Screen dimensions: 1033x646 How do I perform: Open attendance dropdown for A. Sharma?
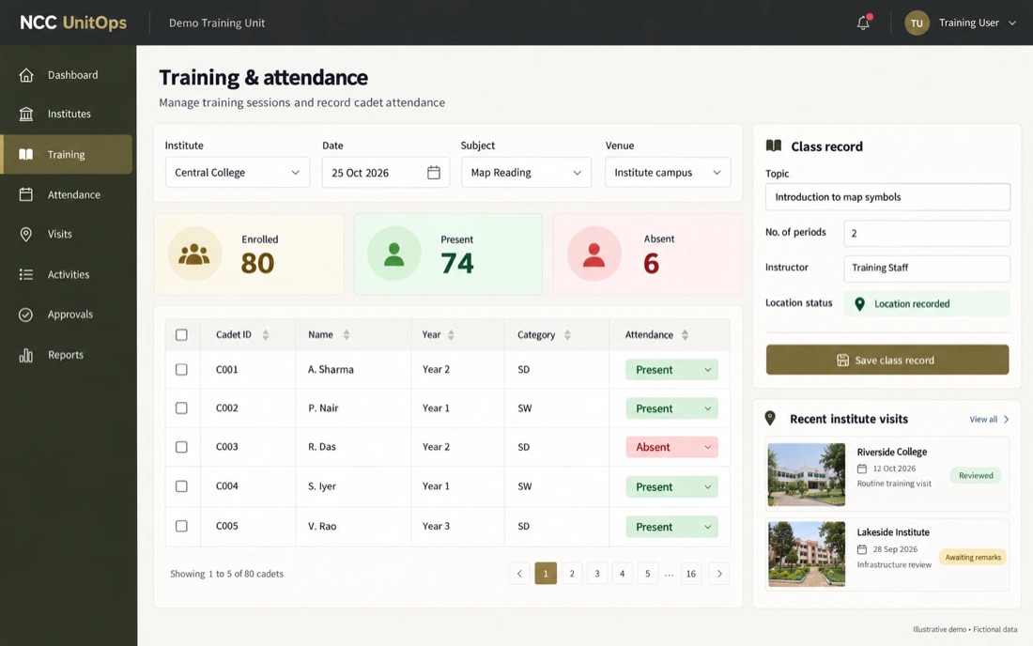(x=671, y=369)
